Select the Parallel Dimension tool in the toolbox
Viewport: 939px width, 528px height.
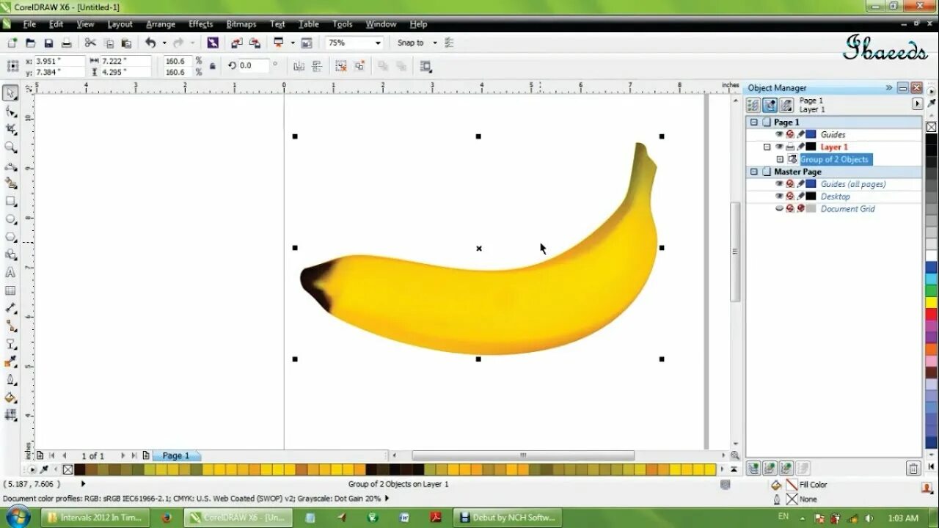pos(10,308)
